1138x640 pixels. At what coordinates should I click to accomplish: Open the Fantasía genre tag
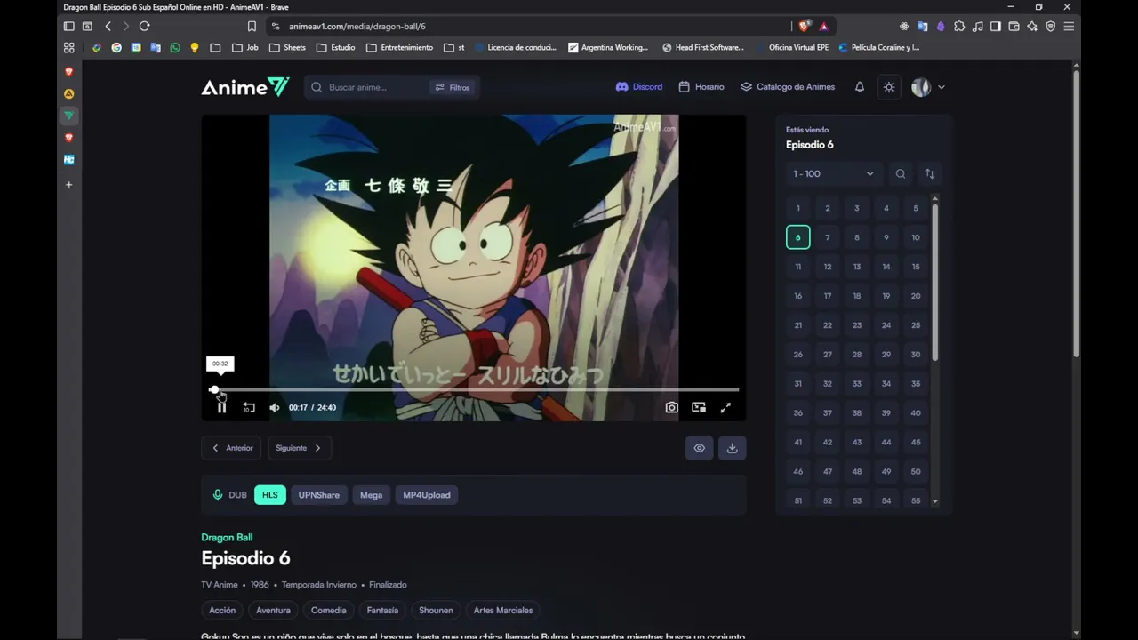point(382,611)
